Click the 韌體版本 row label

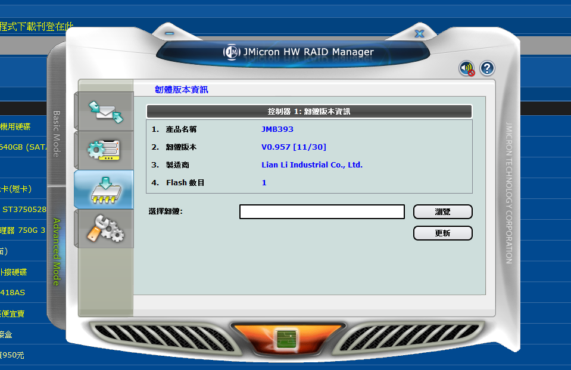181,147
